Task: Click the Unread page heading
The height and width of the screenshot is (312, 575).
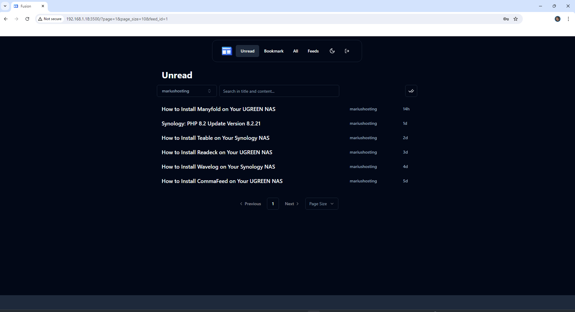Action: point(177,75)
